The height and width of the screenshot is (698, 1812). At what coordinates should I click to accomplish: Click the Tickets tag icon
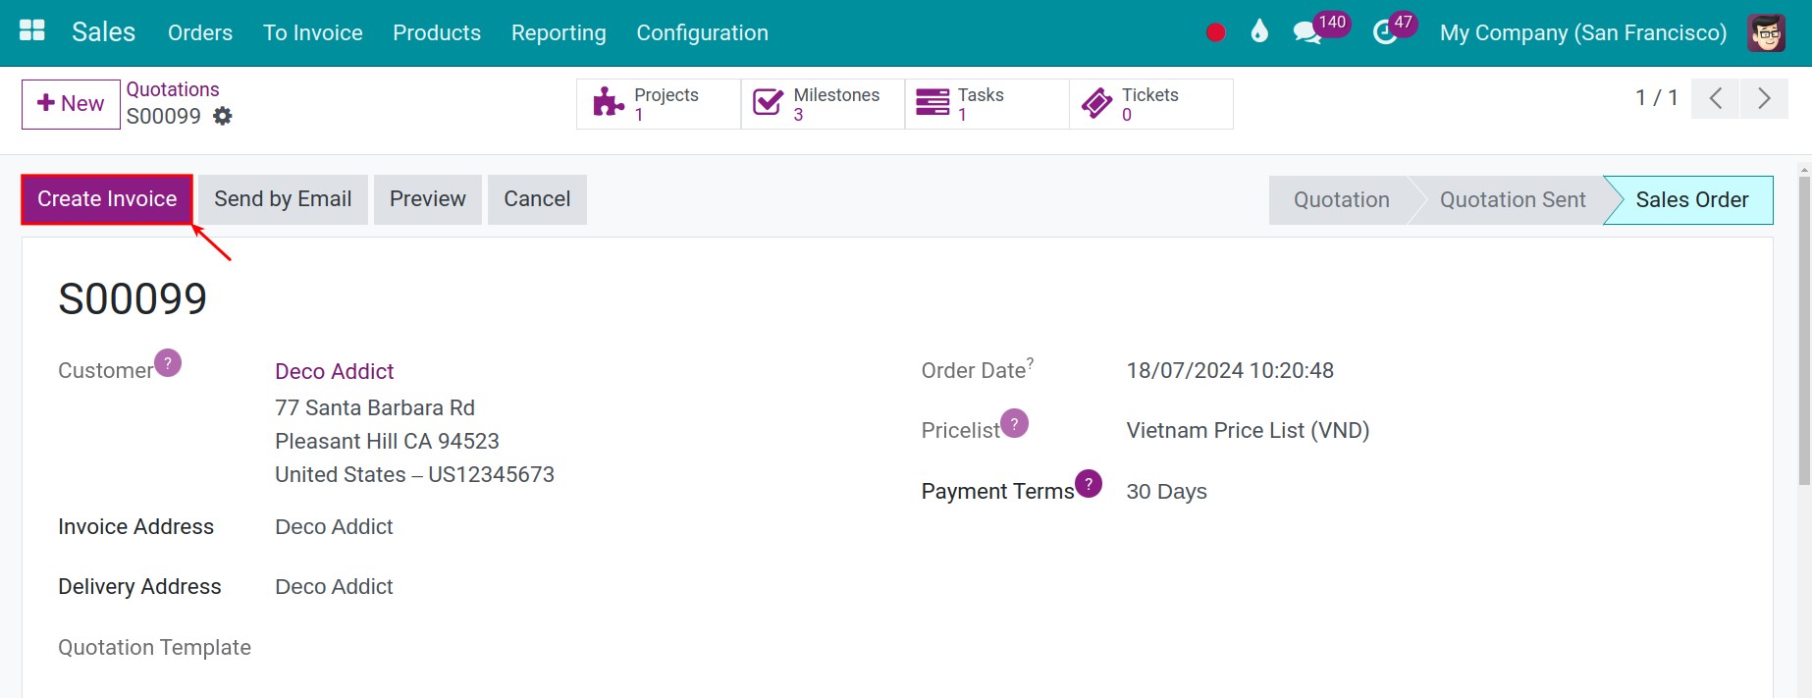coord(1096,102)
